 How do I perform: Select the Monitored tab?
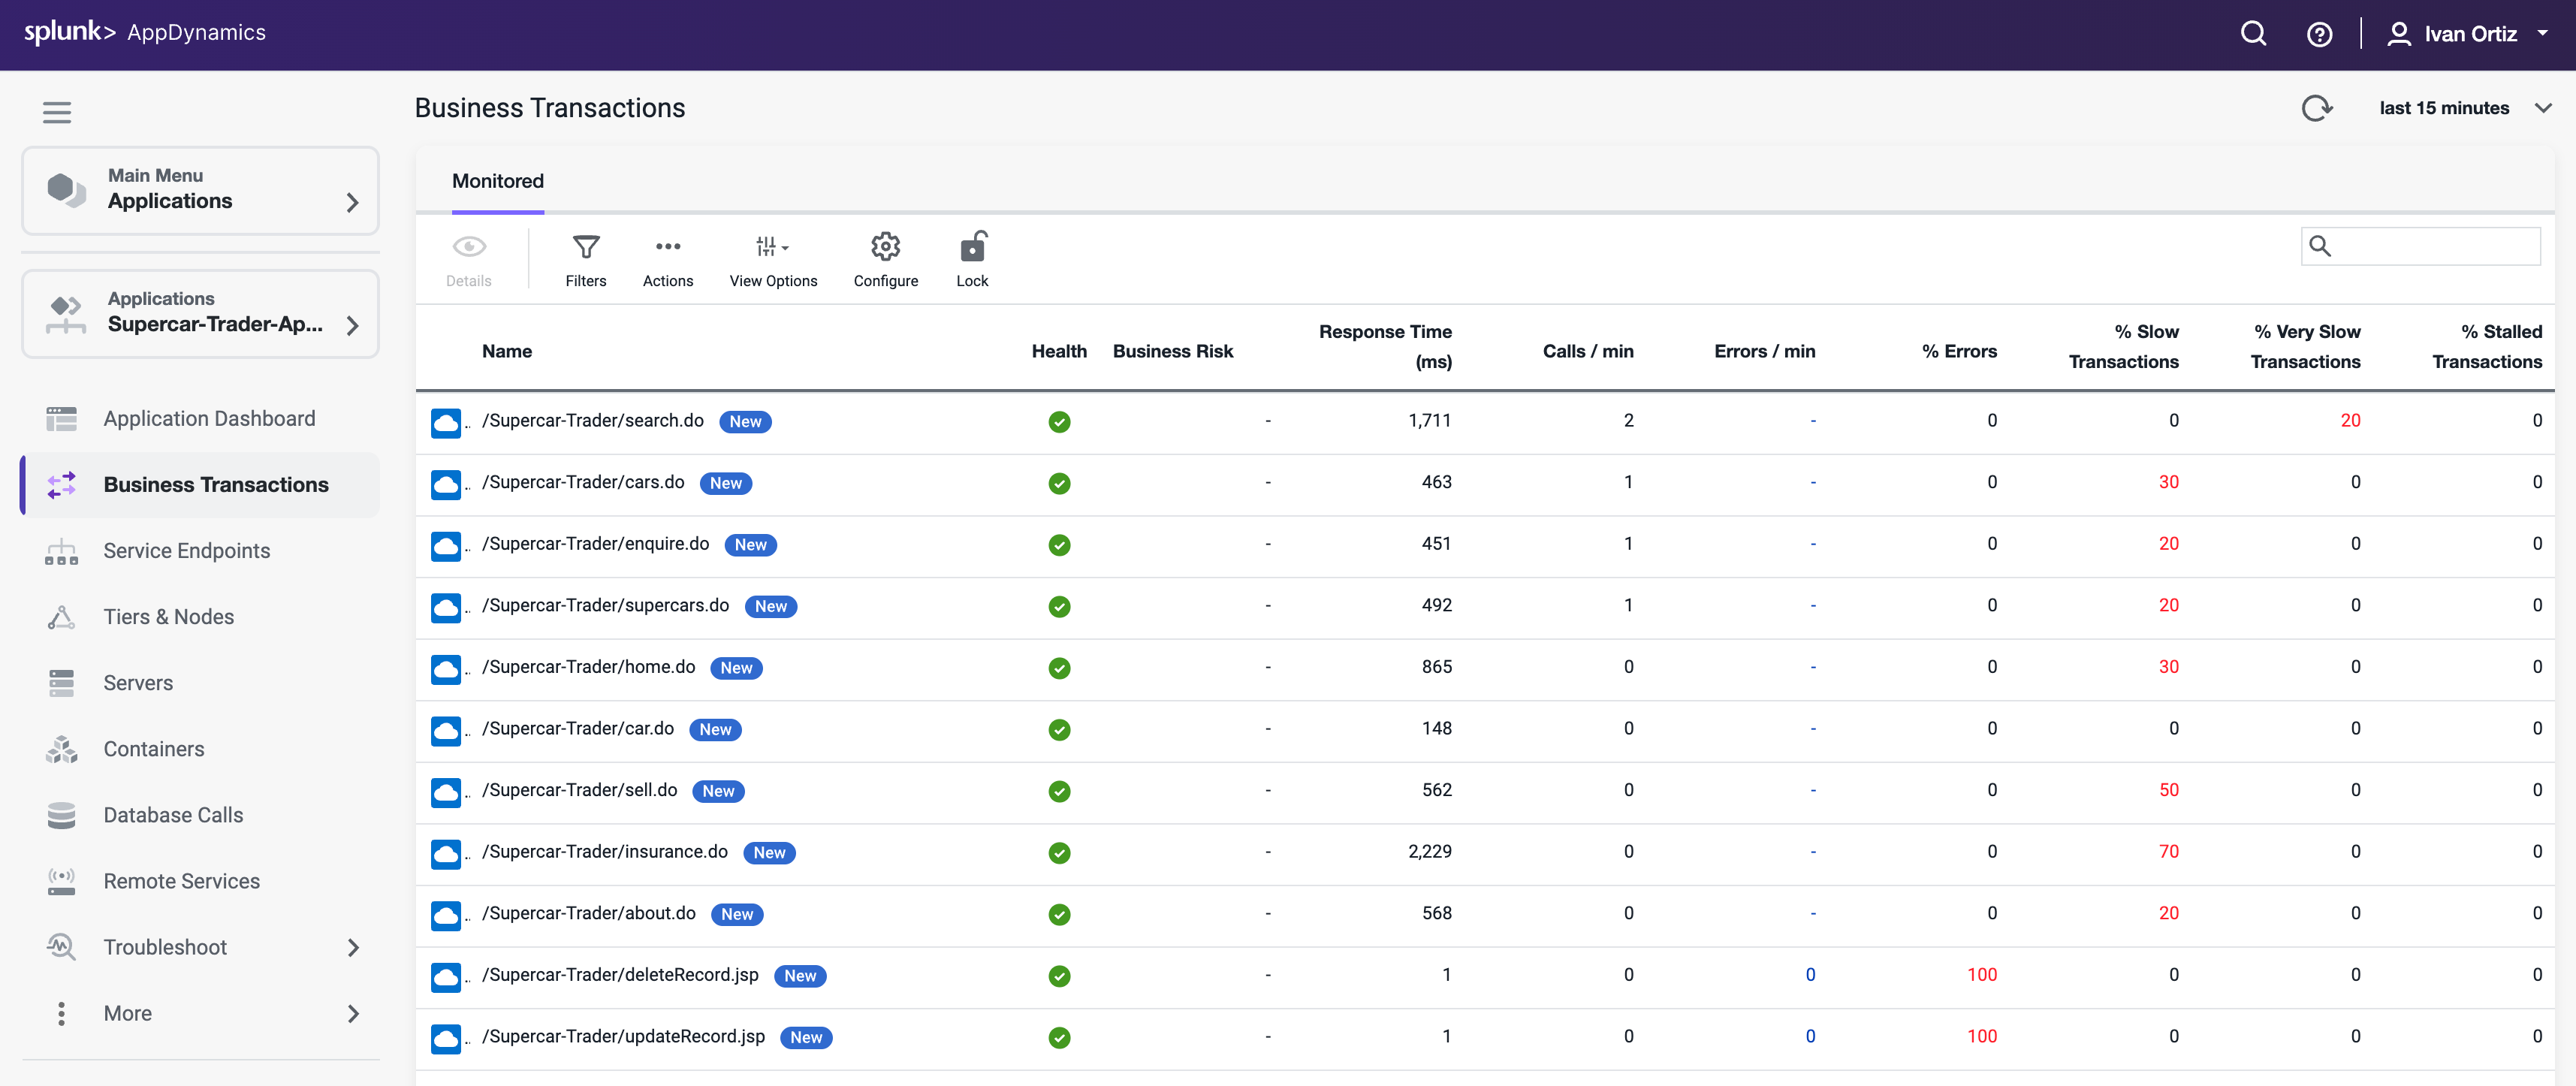point(497,181)
